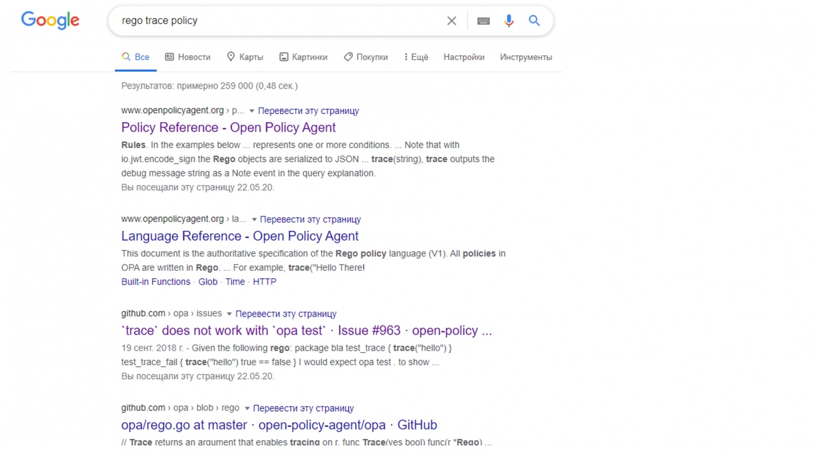817x451 pixels.
Task: Open the Карты tab
Action: 245,57
